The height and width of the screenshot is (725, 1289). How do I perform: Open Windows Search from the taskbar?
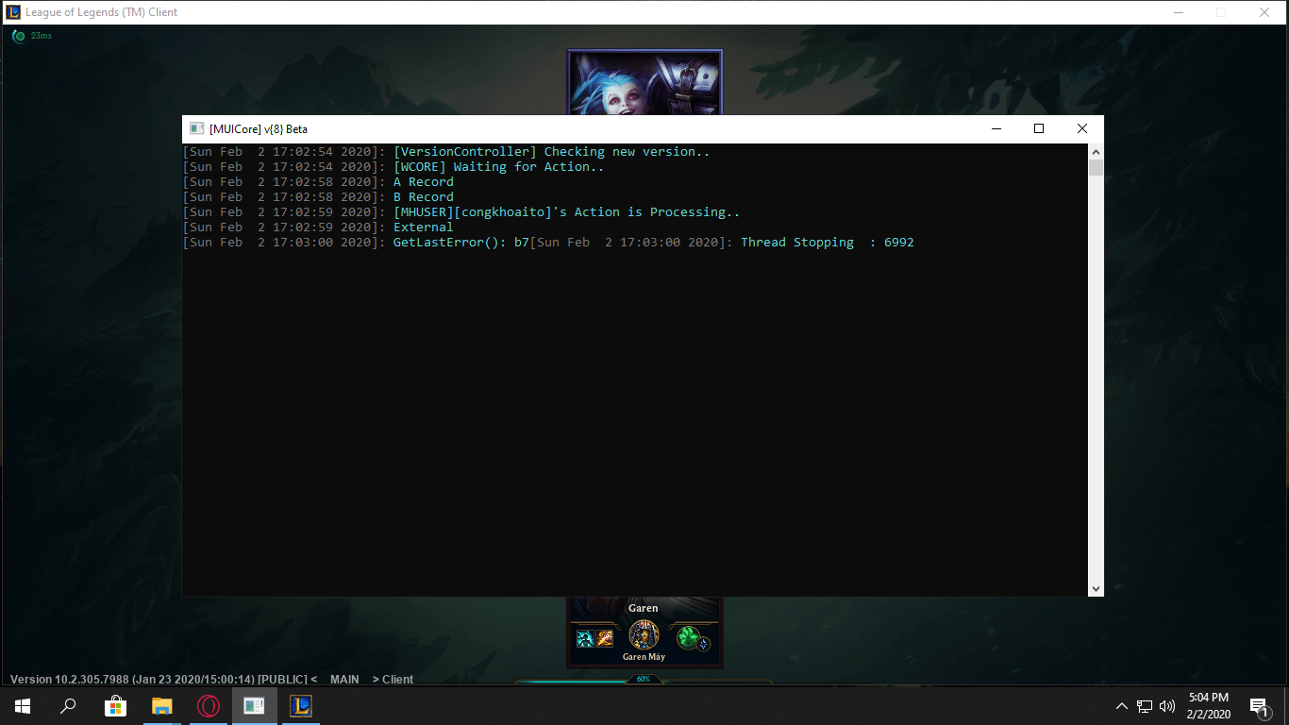click(x=68, y=705)
